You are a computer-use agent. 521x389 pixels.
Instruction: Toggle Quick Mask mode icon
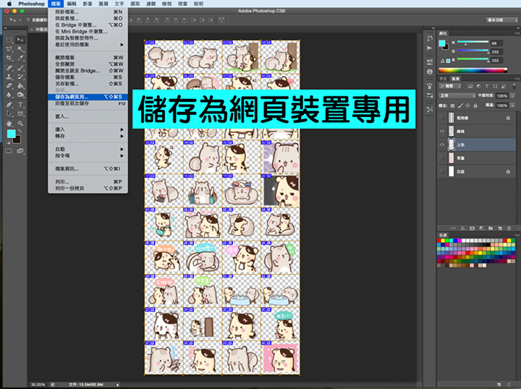click(9, 151)
